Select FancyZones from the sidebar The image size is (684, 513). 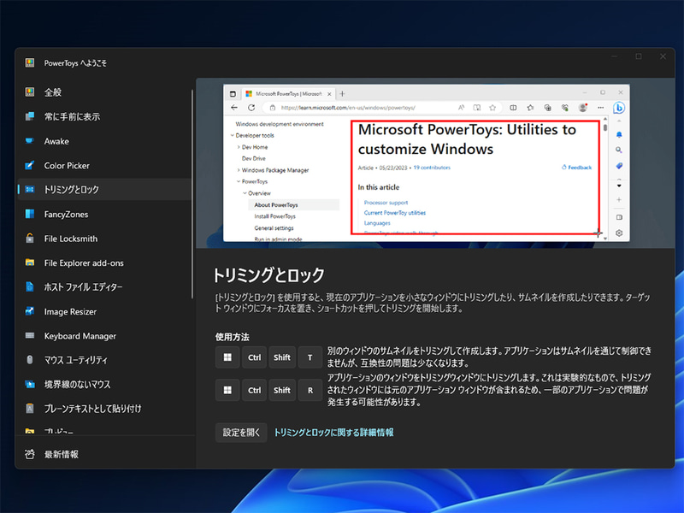(x=104, y=214)
